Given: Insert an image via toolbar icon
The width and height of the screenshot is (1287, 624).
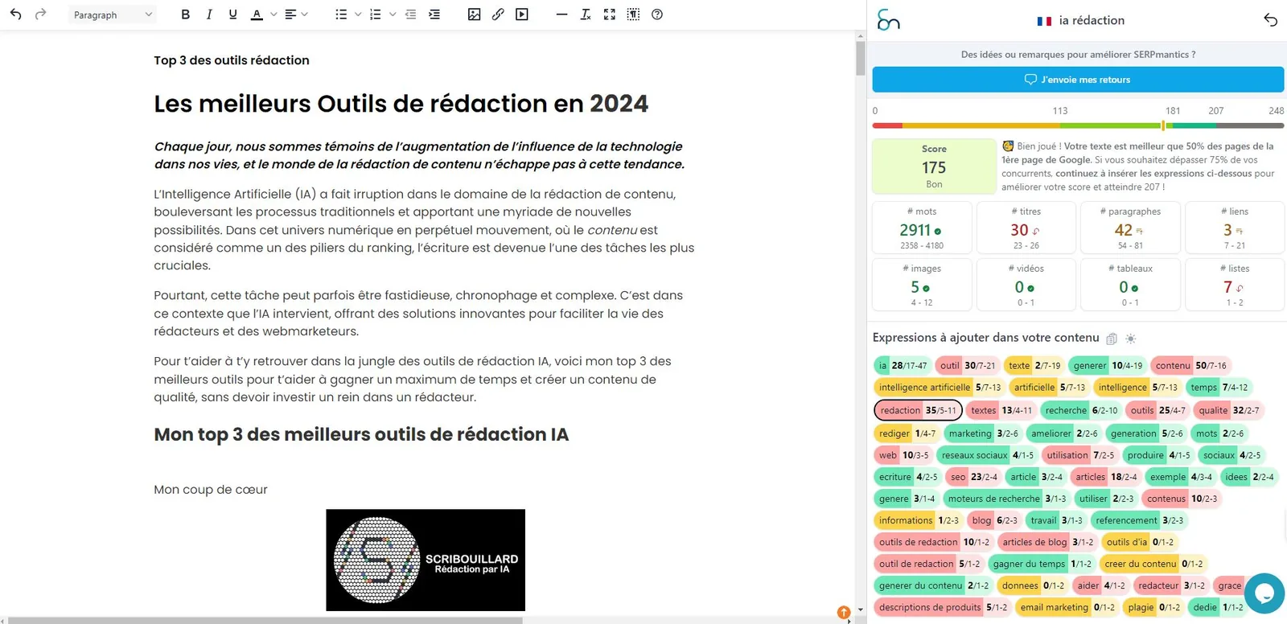Looking at the screenshot, I should coord(474,14).
